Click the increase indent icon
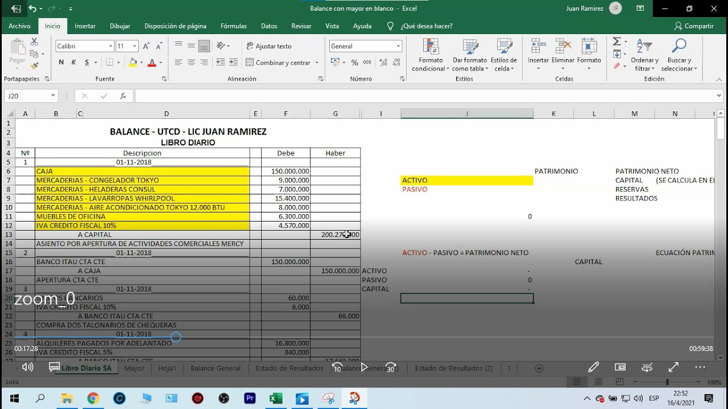This screenshot has width=728, height=409. point(233,62)
